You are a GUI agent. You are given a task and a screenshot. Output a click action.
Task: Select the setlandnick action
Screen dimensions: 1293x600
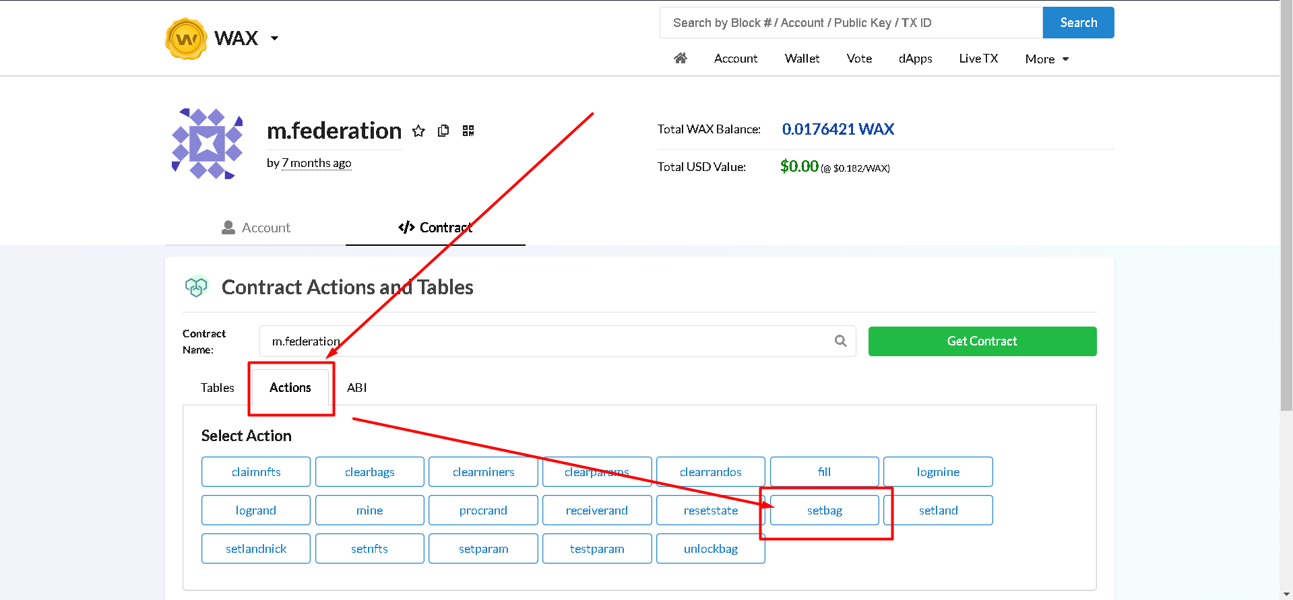point(256,549)
